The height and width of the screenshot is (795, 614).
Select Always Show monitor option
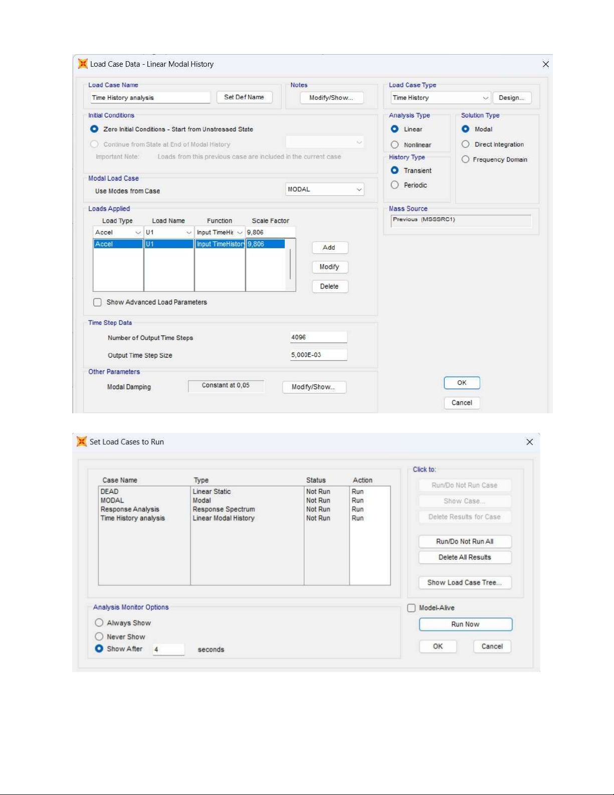pos(99,623)
